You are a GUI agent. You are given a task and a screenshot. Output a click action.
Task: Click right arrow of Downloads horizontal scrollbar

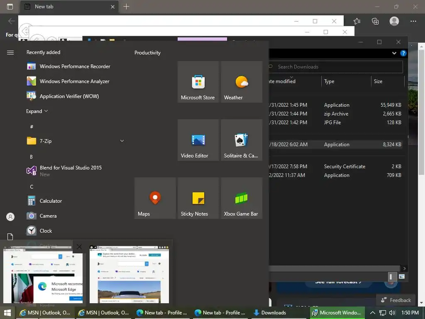(x=404, y=268)
